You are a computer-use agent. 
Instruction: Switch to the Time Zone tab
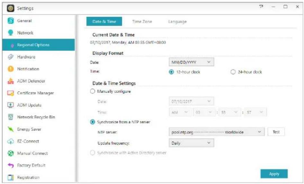click(142, 22)
